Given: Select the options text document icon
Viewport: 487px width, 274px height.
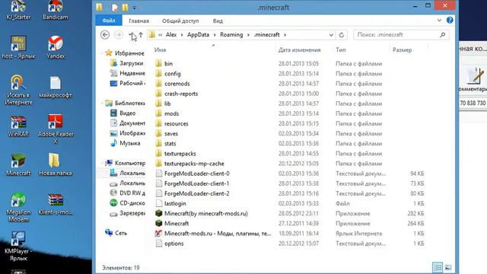Looking at the screenshot, I should pyautogui.click(x=159, y=244).
